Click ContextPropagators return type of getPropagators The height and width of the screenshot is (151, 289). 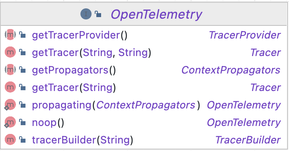coord(231,70)
